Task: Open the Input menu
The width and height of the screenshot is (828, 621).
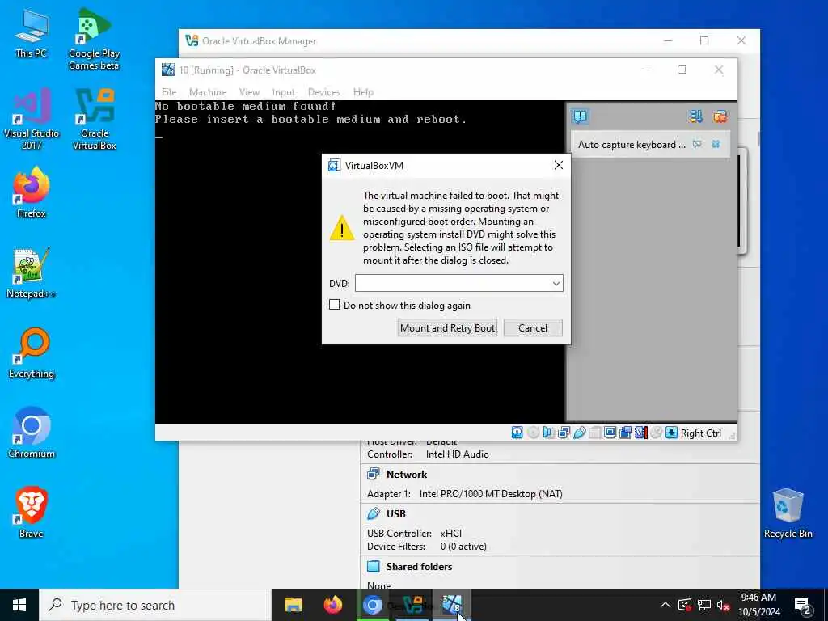Action: [284, 92]
